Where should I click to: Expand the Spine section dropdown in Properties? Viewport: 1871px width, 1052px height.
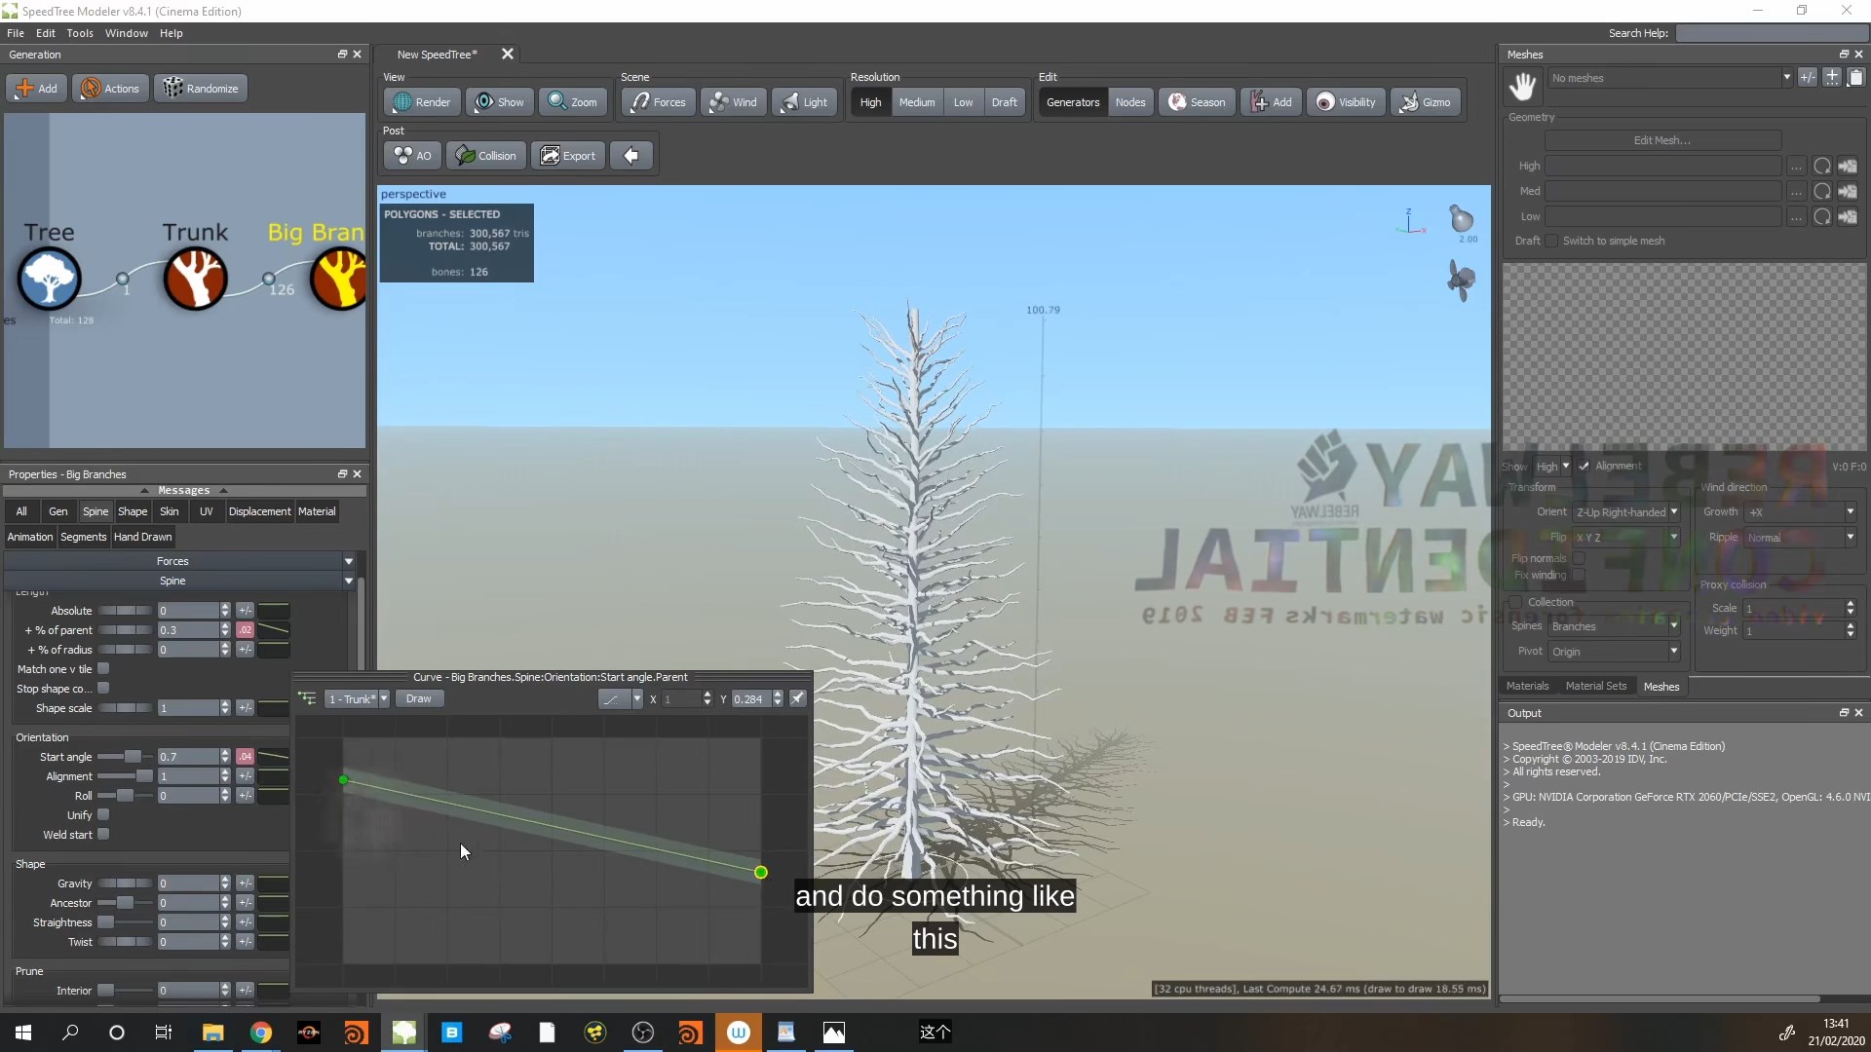[x=348, y=581]
